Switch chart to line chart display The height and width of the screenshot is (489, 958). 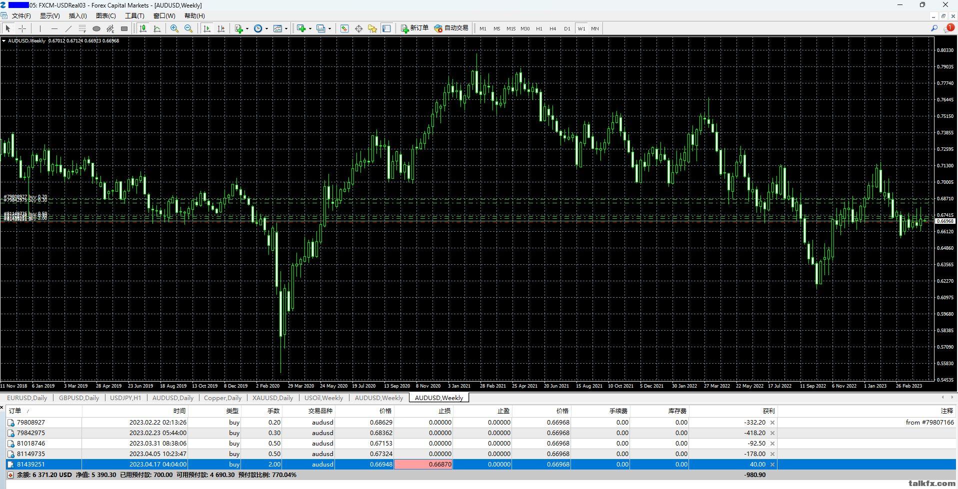pos(157,28)
